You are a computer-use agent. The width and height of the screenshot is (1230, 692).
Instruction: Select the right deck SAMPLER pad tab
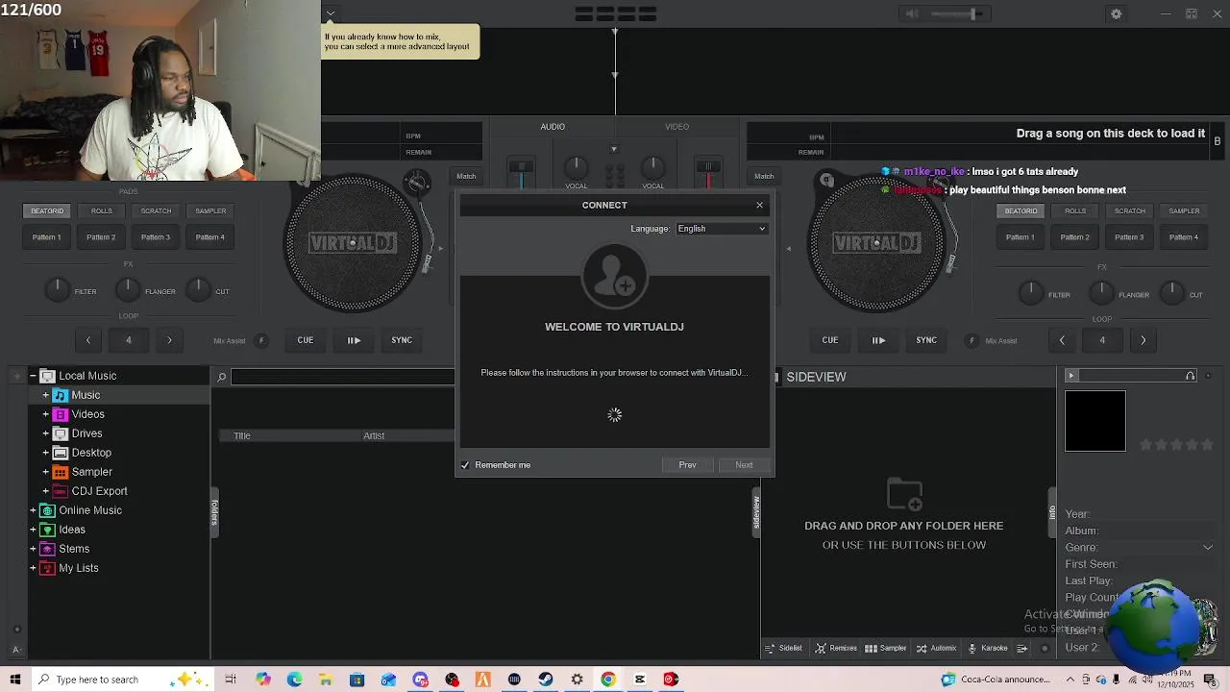pyautogui.click(x=1184, y=211)
